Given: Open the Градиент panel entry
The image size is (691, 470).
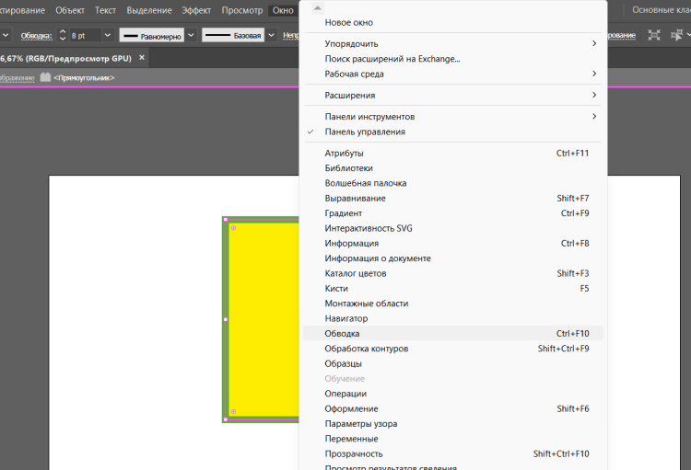Looking at the screenshot, I should (453, 213).
